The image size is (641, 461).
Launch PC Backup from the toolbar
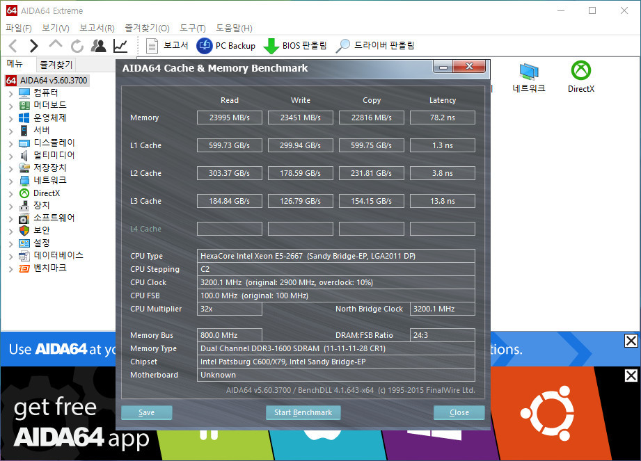click(225, 46)
